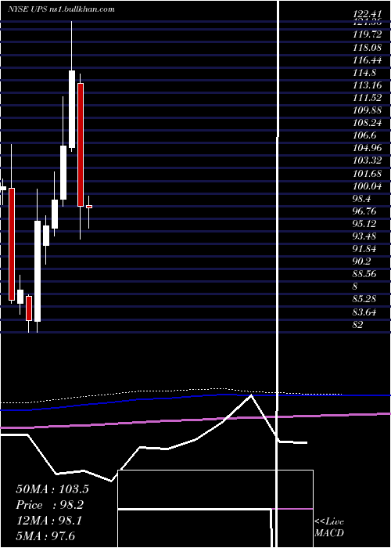Click the 85.28 price axis label
The image size is (391, 548).
(364, 299)
